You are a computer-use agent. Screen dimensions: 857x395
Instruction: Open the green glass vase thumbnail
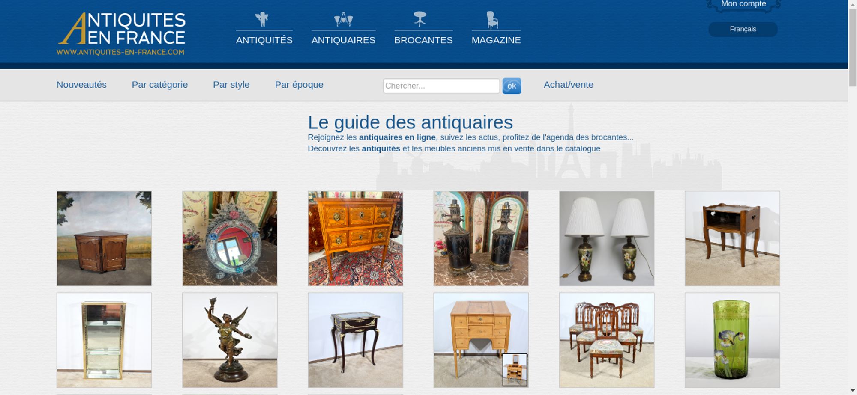pyautogui.click(x=732, y=340)
